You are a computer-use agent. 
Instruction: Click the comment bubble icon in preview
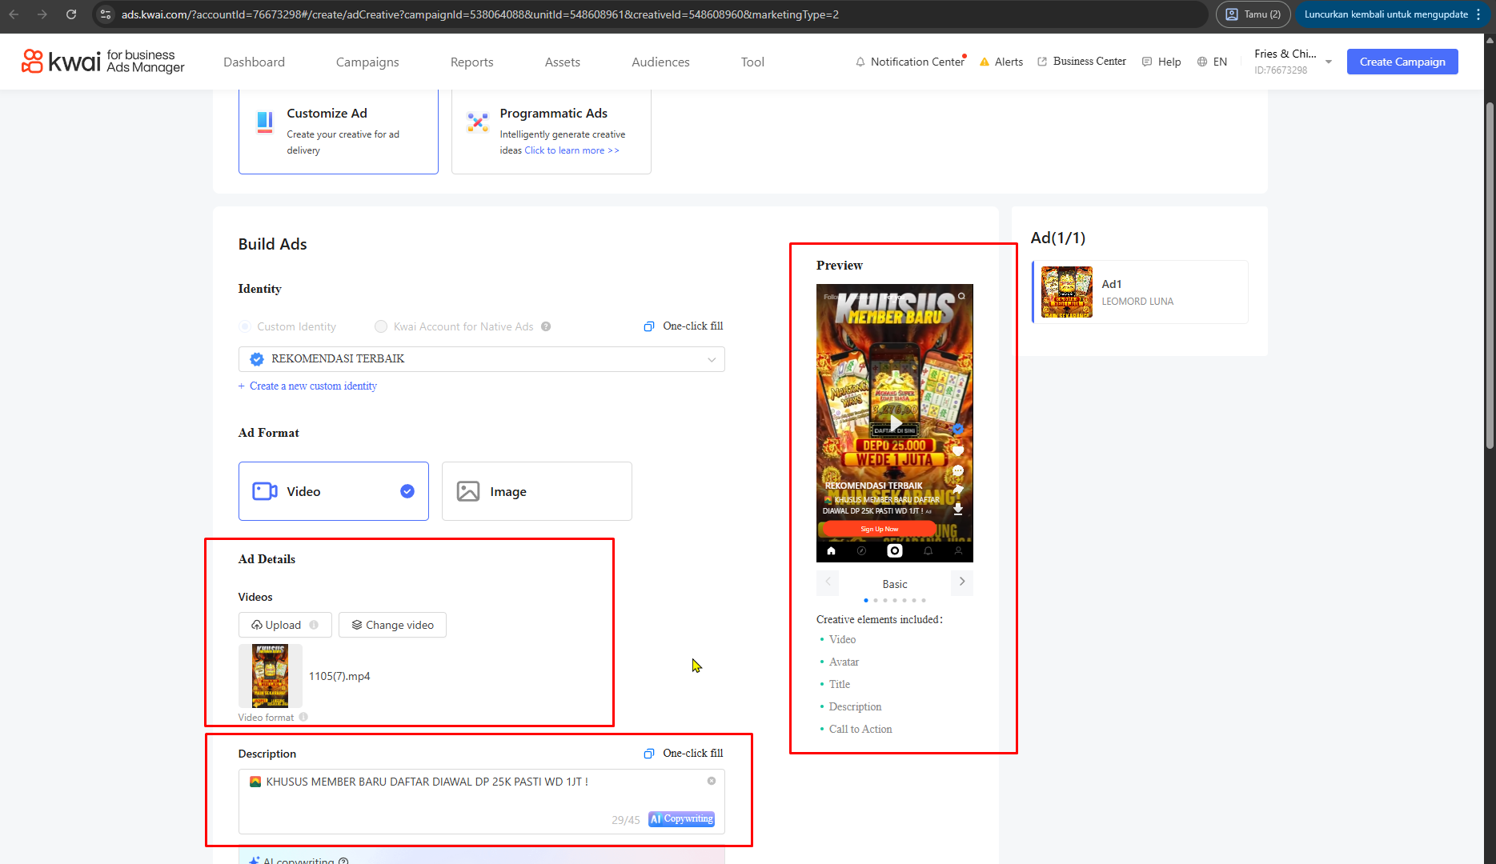[x=958, y=470]
